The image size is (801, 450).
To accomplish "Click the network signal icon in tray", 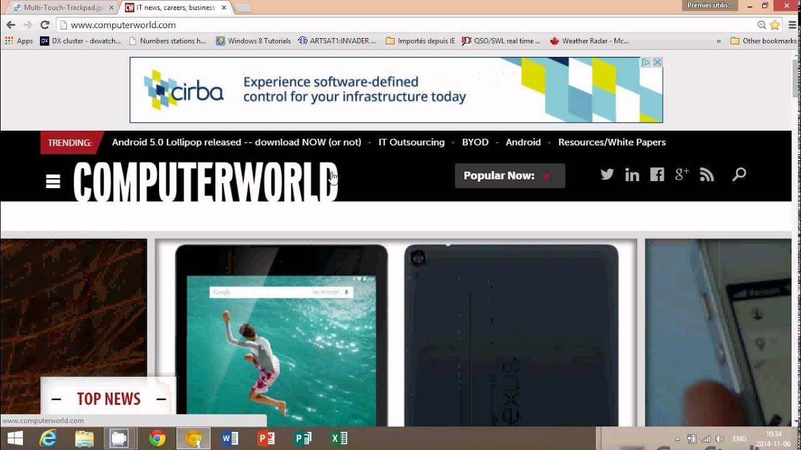I will pyautogui.click(x=706, y=439).
